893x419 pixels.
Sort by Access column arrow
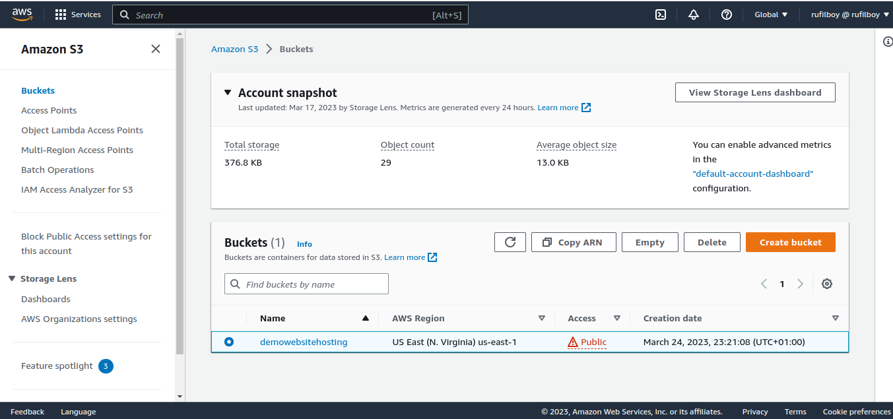[x=617, y=318]
